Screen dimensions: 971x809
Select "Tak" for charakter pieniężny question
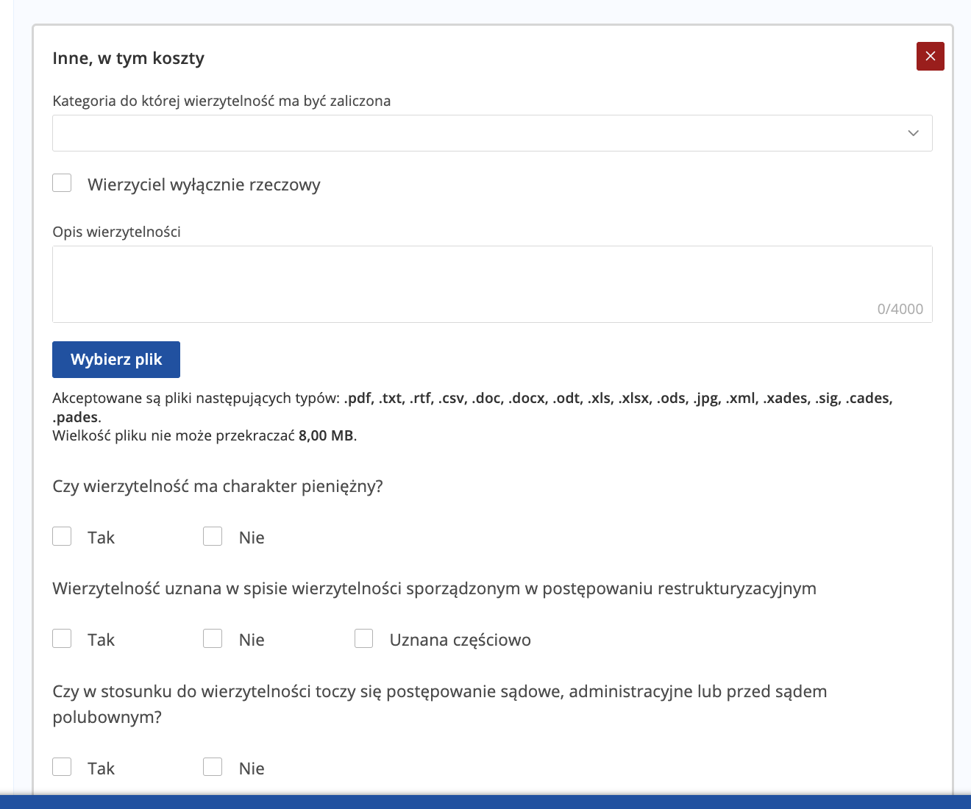coord(62,536)
